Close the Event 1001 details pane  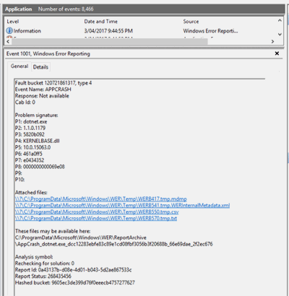[x=277, y=53]
